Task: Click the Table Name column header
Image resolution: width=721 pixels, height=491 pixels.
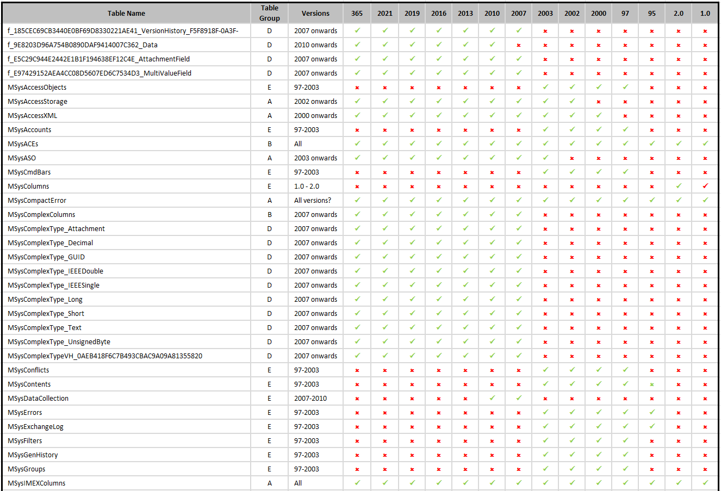Action: pos(126,13)
